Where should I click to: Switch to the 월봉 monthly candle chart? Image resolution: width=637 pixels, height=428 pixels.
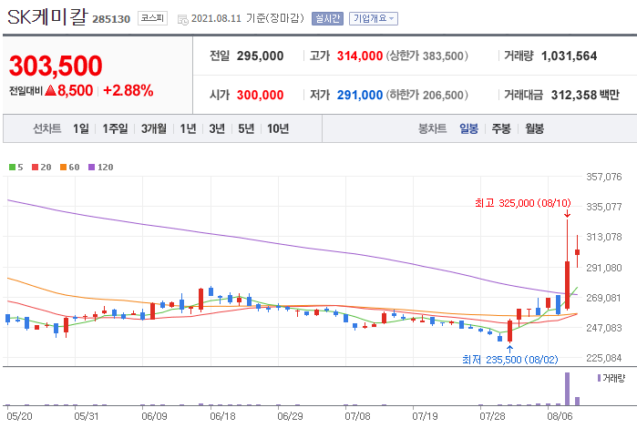534,128
